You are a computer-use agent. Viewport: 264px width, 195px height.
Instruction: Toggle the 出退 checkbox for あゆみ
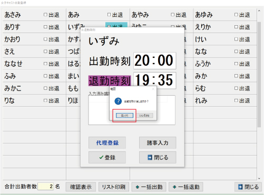click(x=236, y=15)
